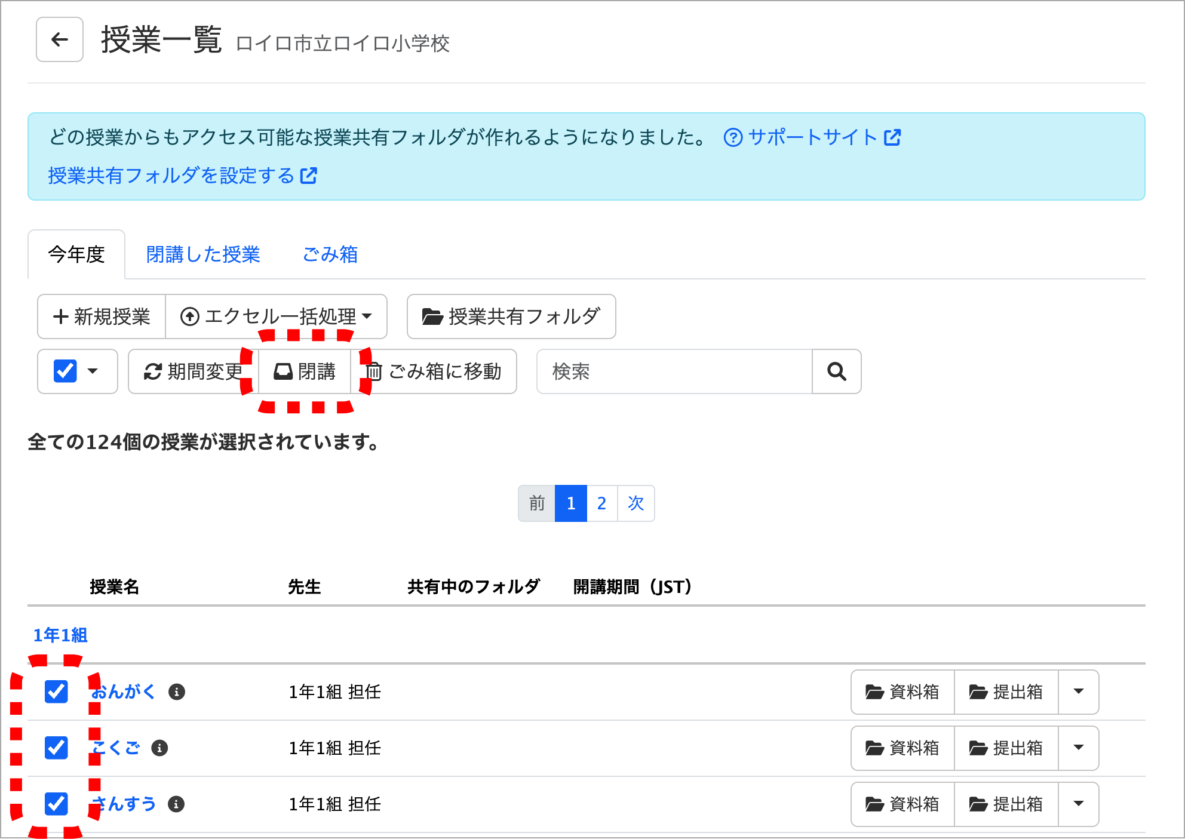Click the back arrow button
Image resolution: width=1185 pixels, height=839 pixels.
coord(59,39)
